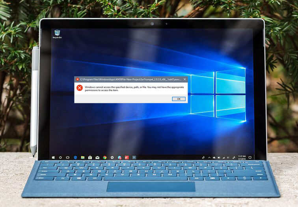Open the volume speaker tray icon
Viewport: 298px width, 207px height.
(x=228, y=158)
